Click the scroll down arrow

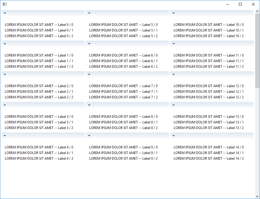(257, 197)
